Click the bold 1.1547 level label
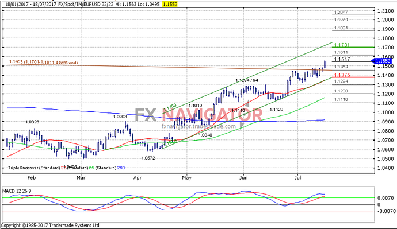This screenshot has width=397, height=229. click(342, 59)
